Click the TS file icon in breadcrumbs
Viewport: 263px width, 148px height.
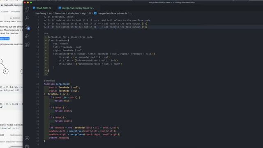[95, 13]
